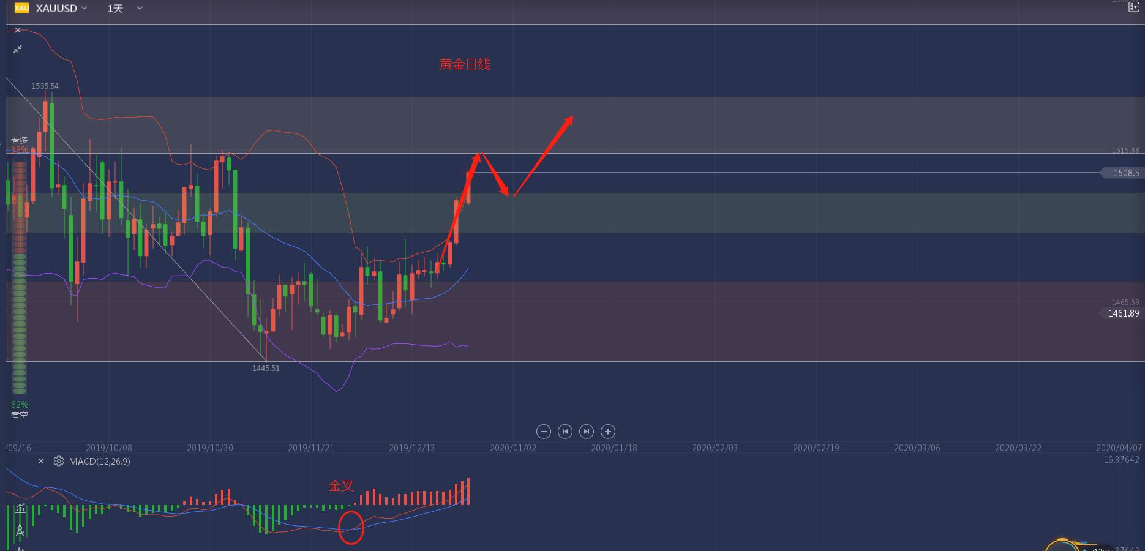The height and width of the screenshot is (551, 1145).
Task: Close the MACD indicator panel
Action: [x=41, y=462]
